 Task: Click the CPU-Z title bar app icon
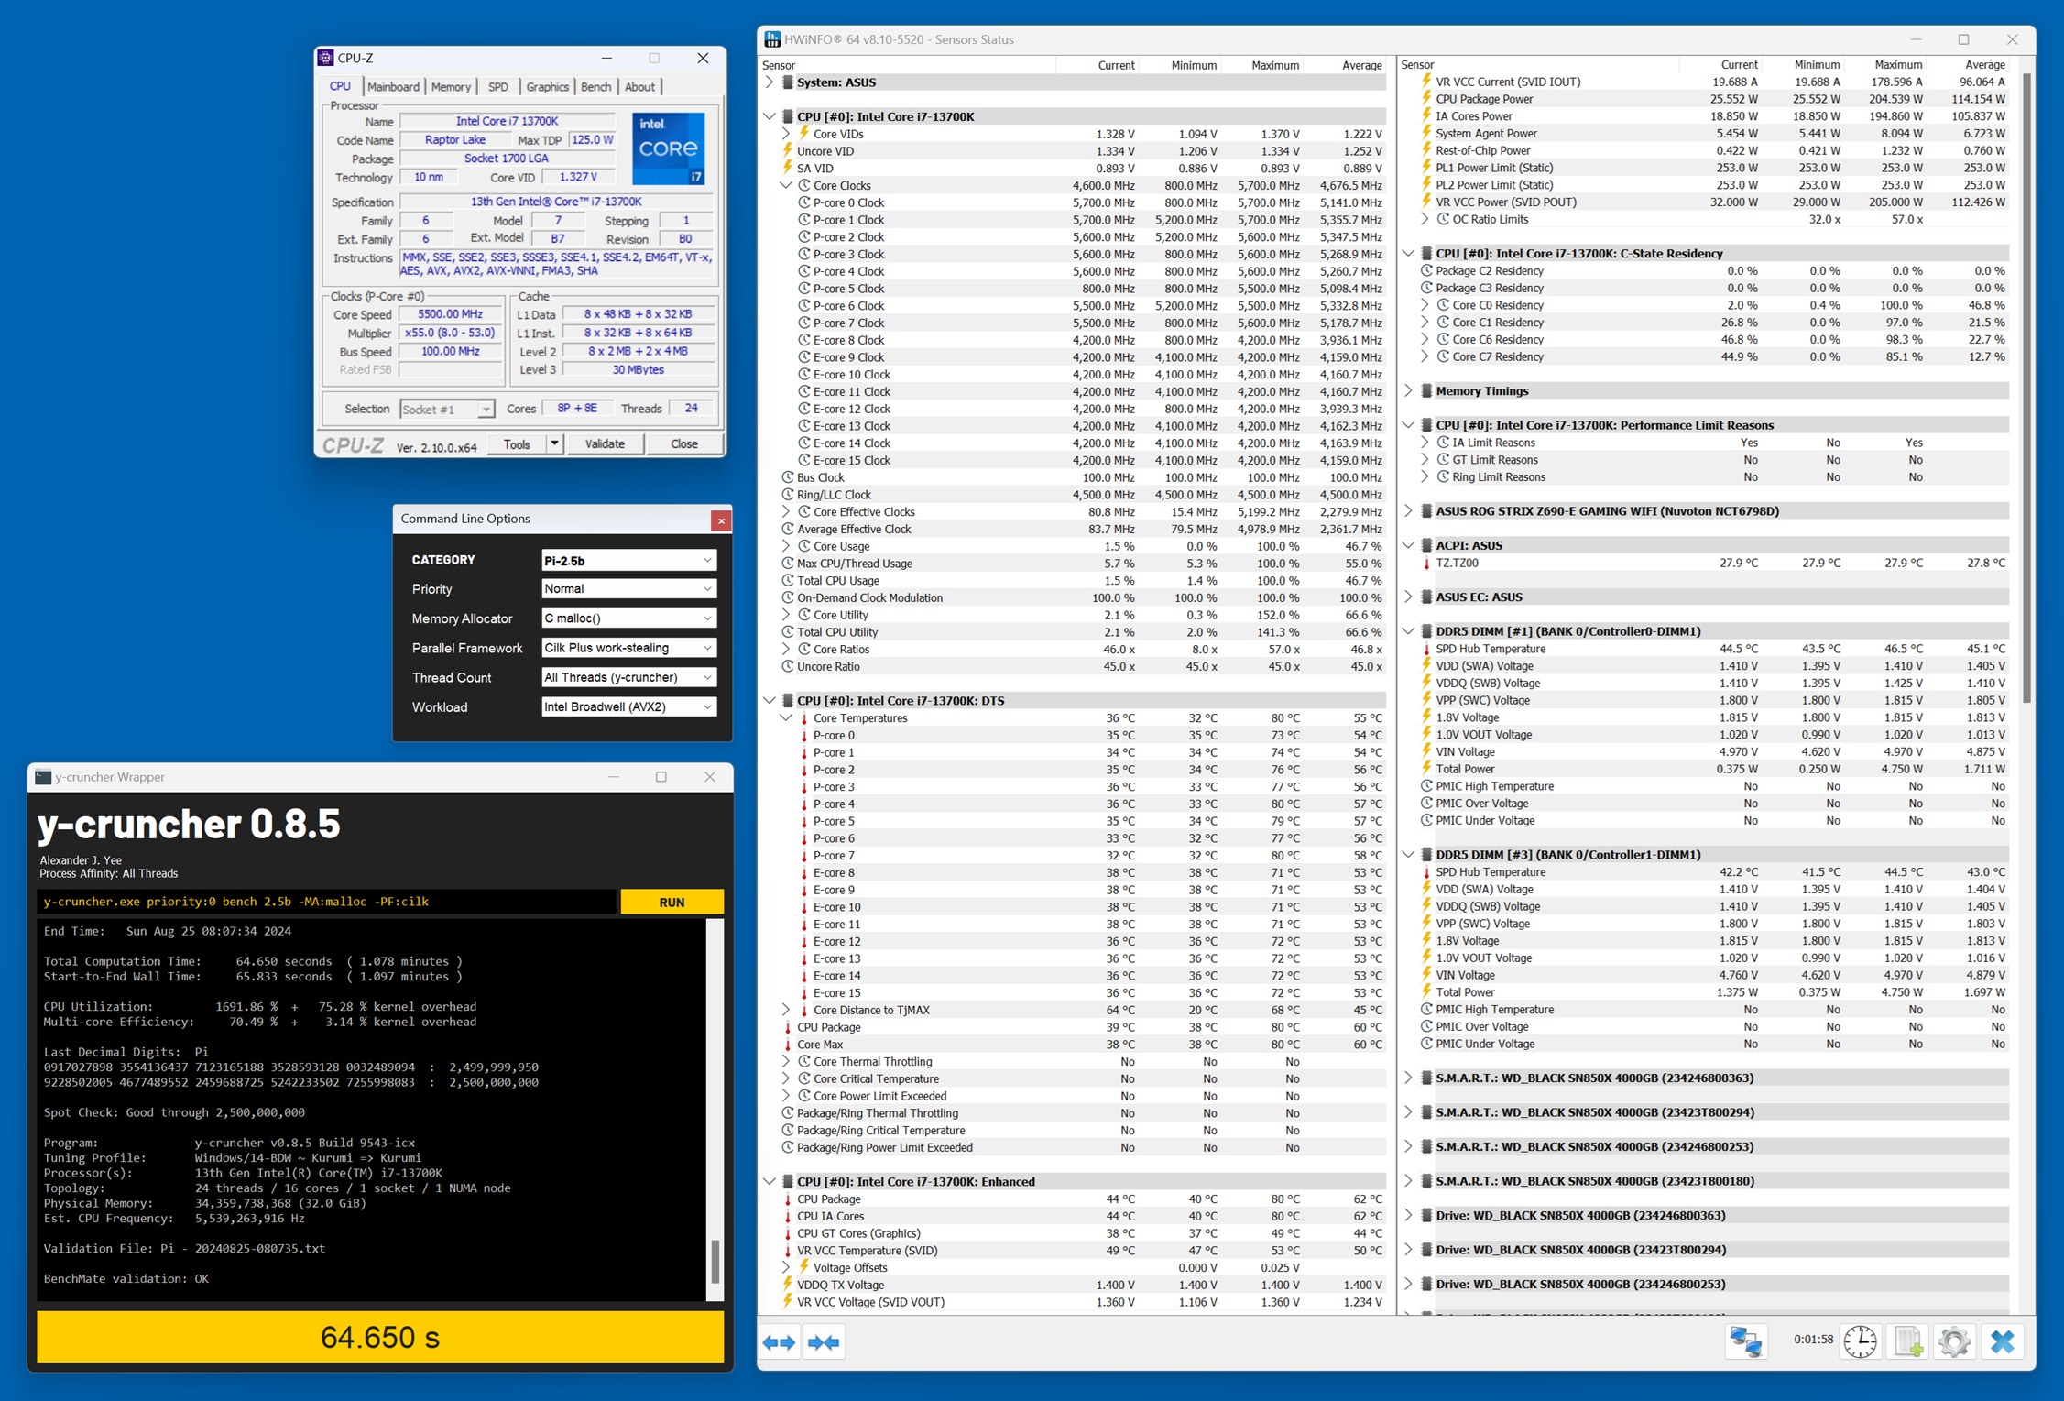[x=325, y=58]
